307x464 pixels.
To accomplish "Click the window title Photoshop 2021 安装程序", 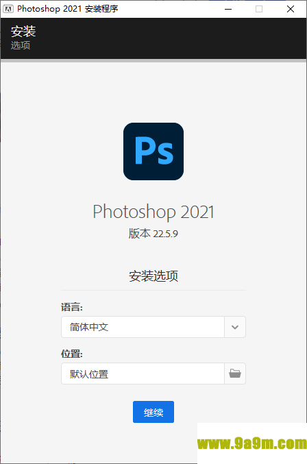I will click(68, 9).
